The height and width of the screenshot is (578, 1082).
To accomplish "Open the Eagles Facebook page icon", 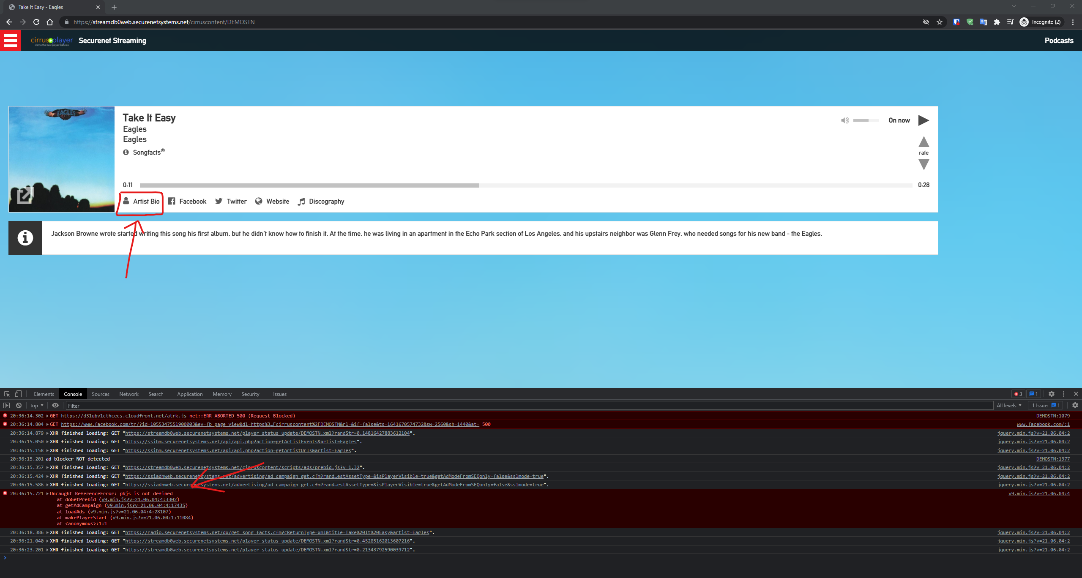I will coord(172,201).
